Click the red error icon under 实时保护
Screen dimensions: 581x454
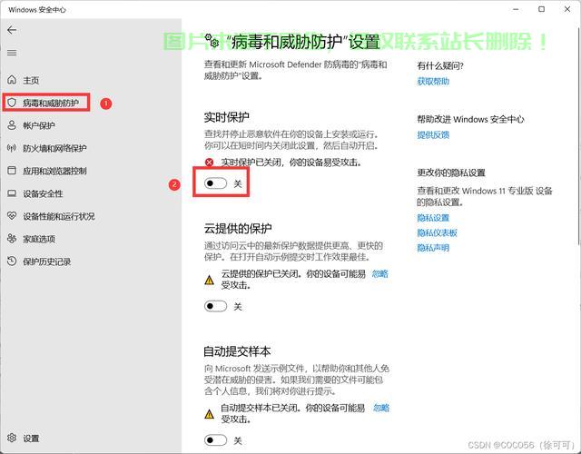(210, 162)
